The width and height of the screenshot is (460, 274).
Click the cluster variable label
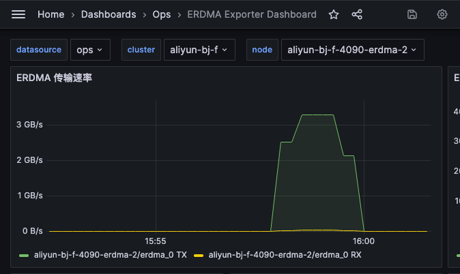(141, 50)
